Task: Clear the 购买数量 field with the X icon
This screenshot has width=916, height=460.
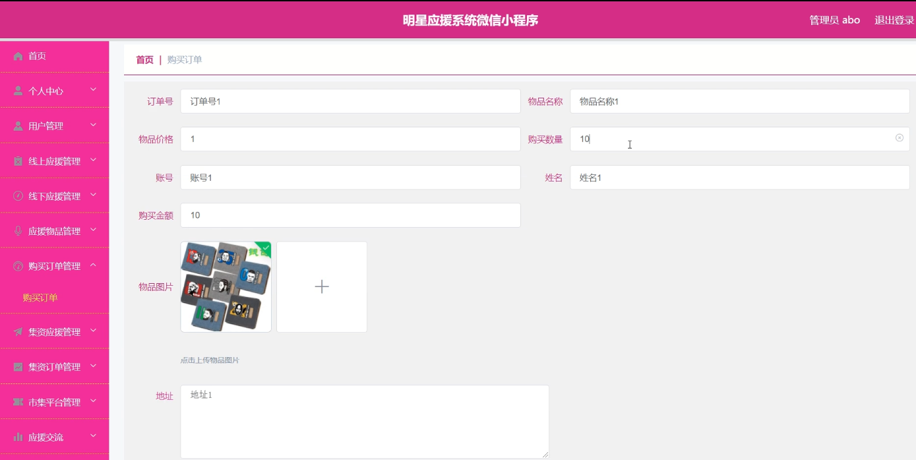Action: coord(899,138)
